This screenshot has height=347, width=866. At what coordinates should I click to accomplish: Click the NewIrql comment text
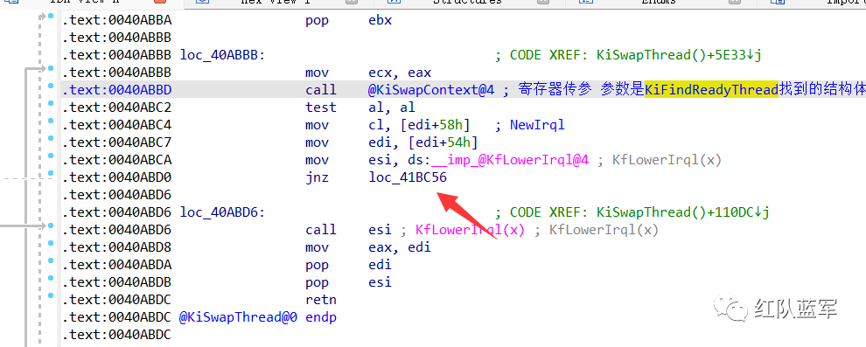coord(537,125)
